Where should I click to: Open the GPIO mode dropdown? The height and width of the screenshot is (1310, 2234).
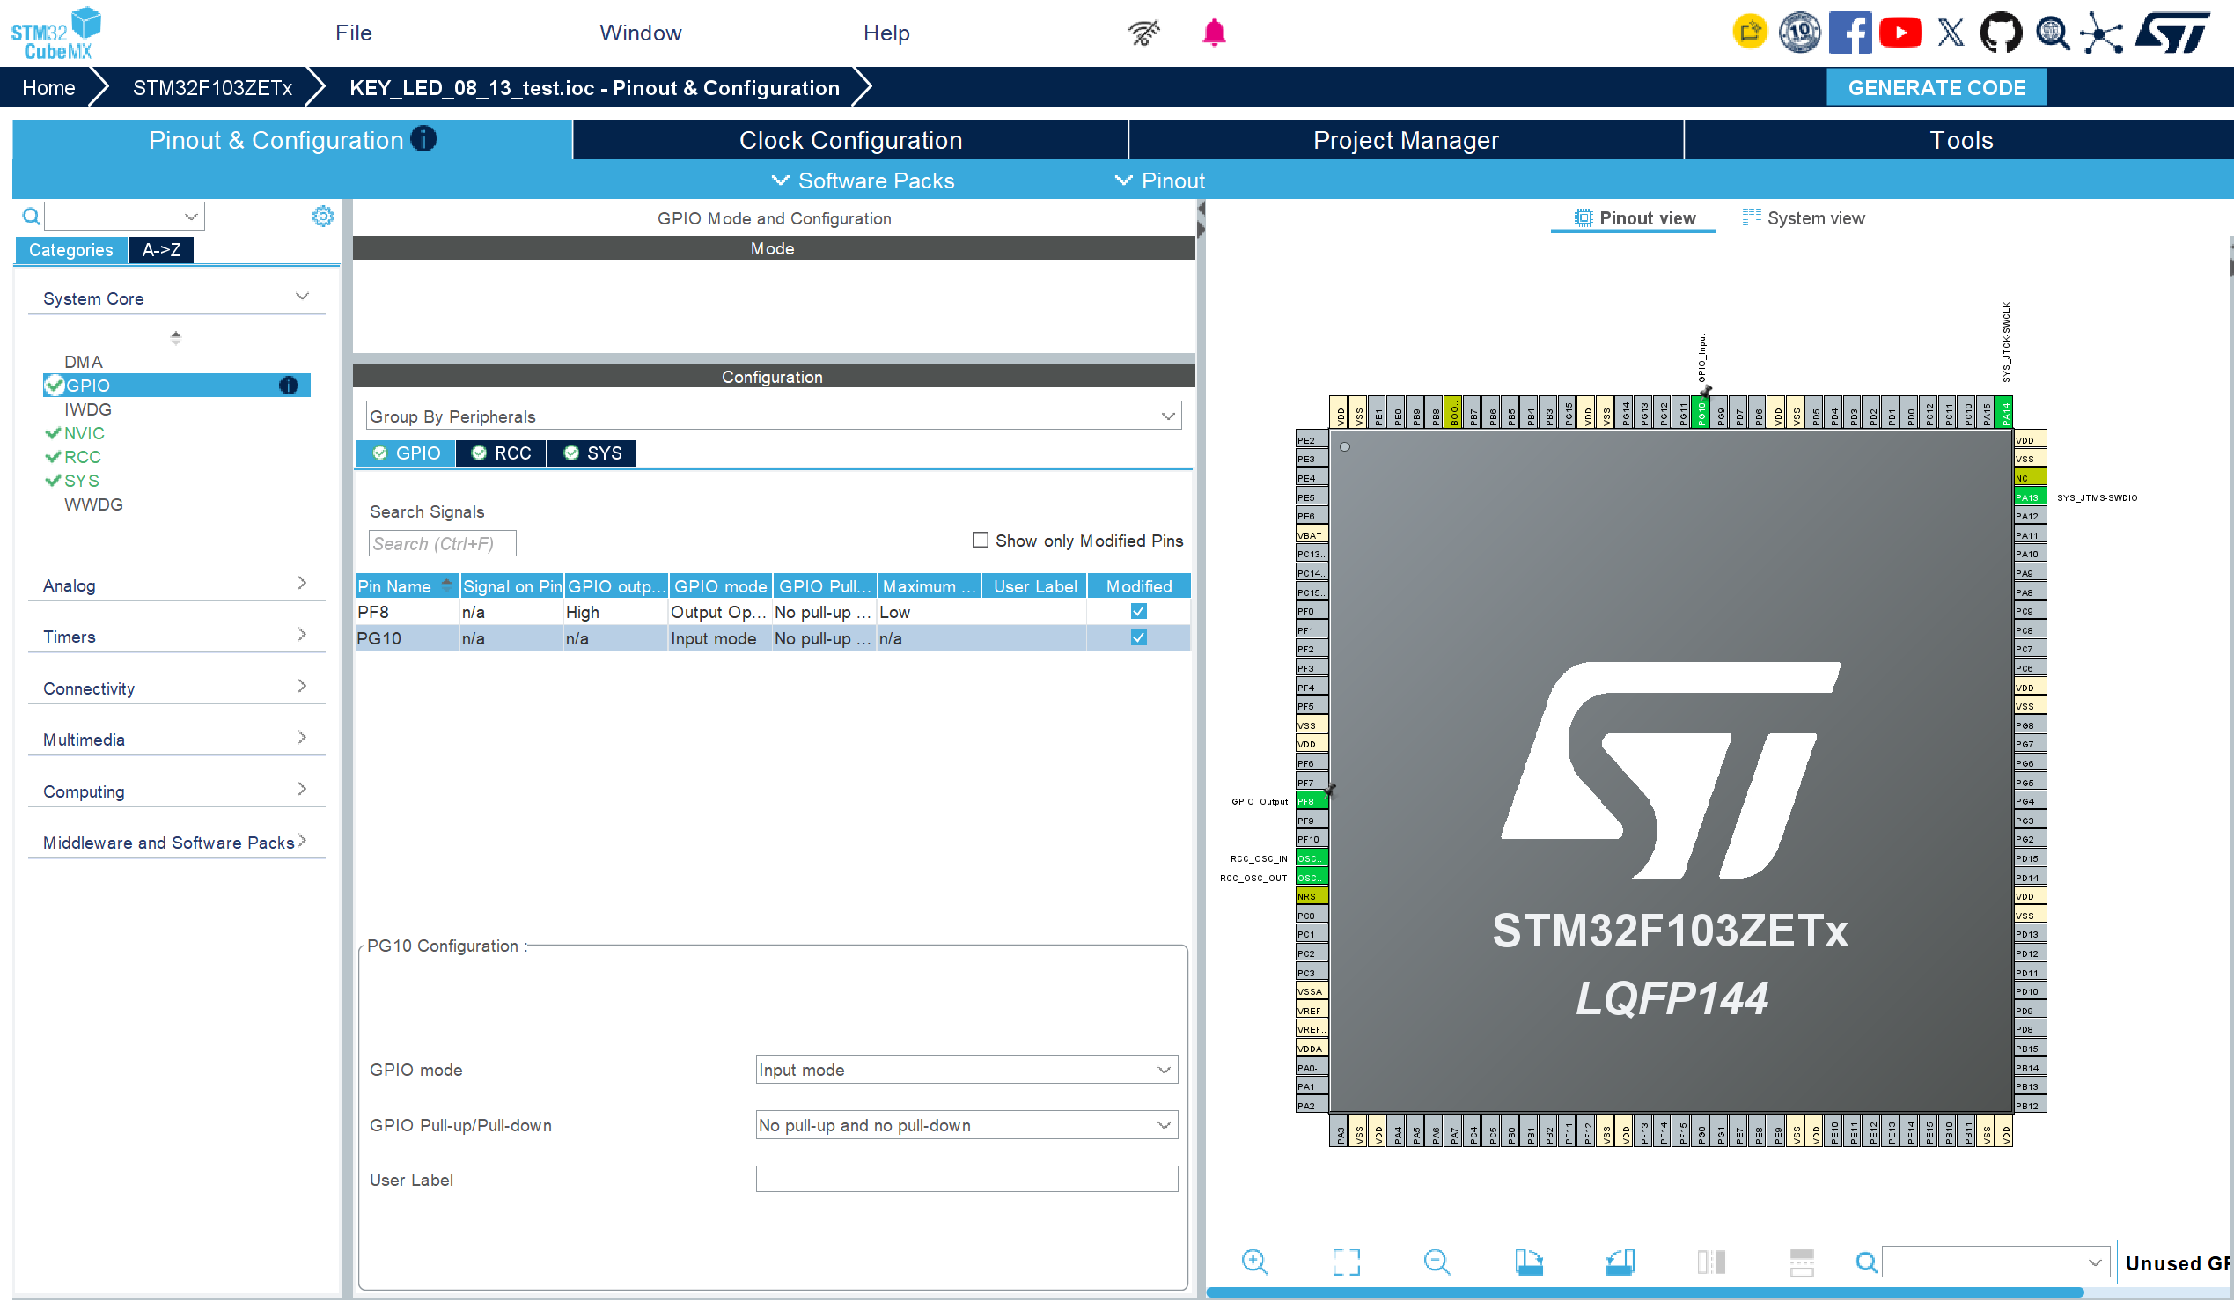[x=966, y=1071]
